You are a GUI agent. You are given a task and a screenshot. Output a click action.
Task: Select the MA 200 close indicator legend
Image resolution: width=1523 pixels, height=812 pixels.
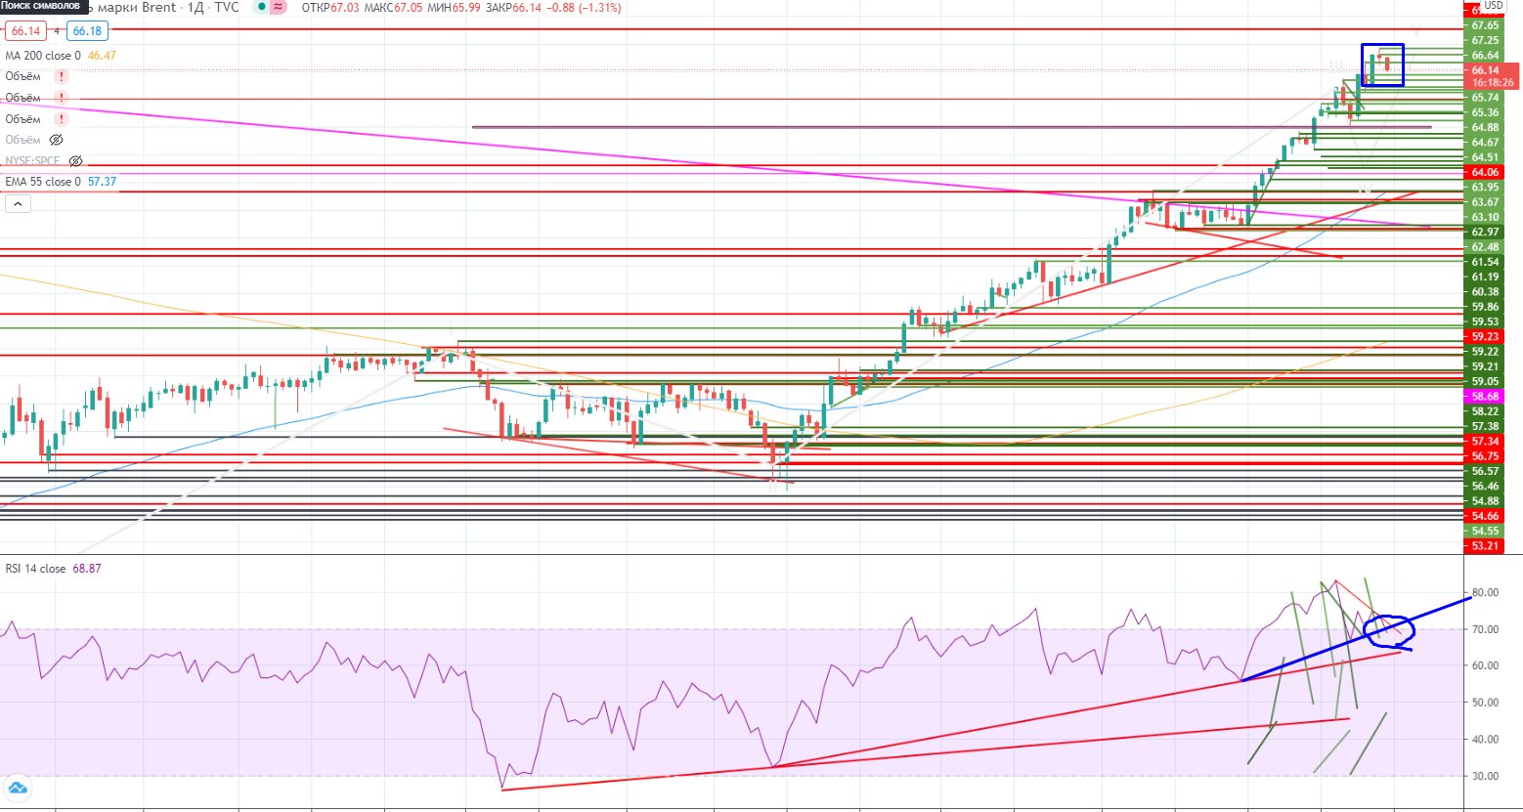tap(43, 56)
